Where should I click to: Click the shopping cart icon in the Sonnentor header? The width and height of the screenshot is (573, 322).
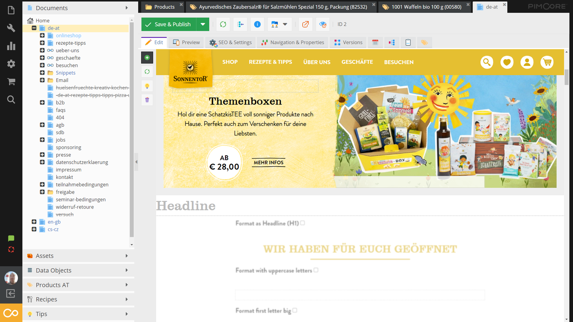click(547, 62)
